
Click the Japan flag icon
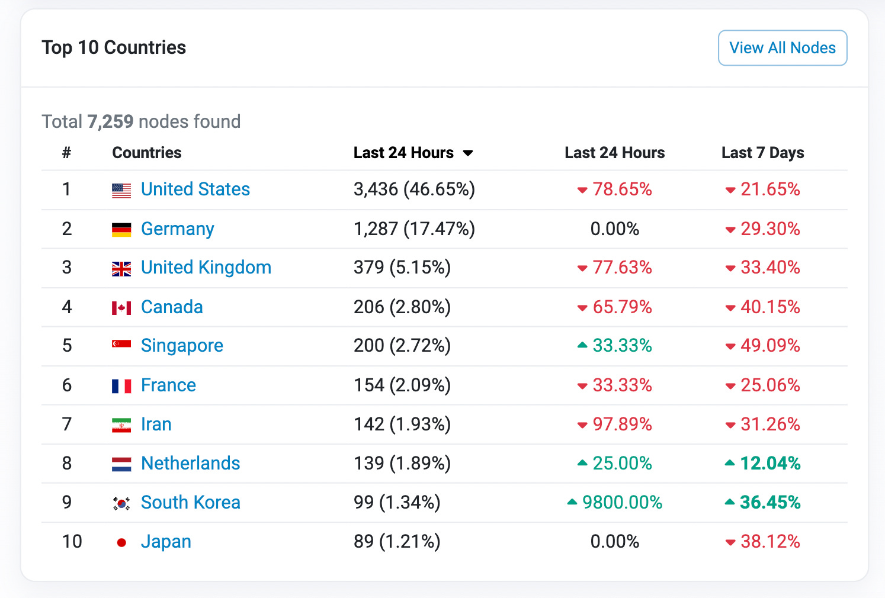121,542
